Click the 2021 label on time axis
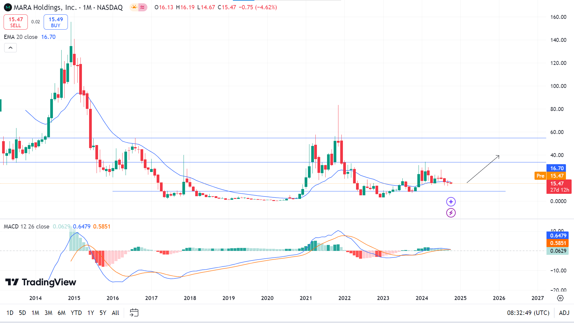 [306, 298]
